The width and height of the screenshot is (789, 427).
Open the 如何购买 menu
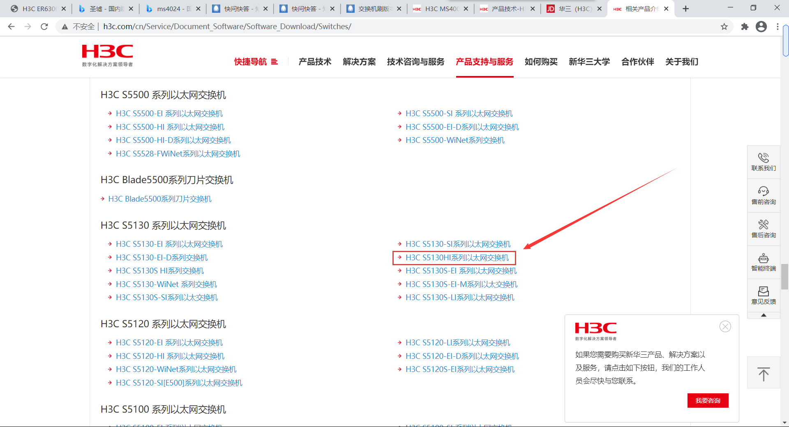coord(541,62)
